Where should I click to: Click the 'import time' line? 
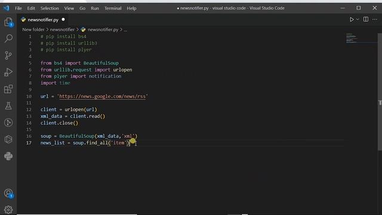tap(56, 83)
